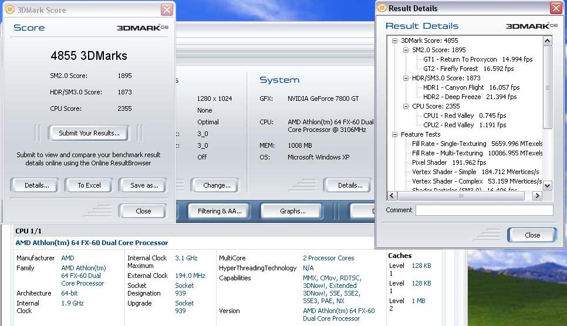Collapse the 3DMark Score: 4855 tree node
The image size is (567, 326).
tap(394, 40)
